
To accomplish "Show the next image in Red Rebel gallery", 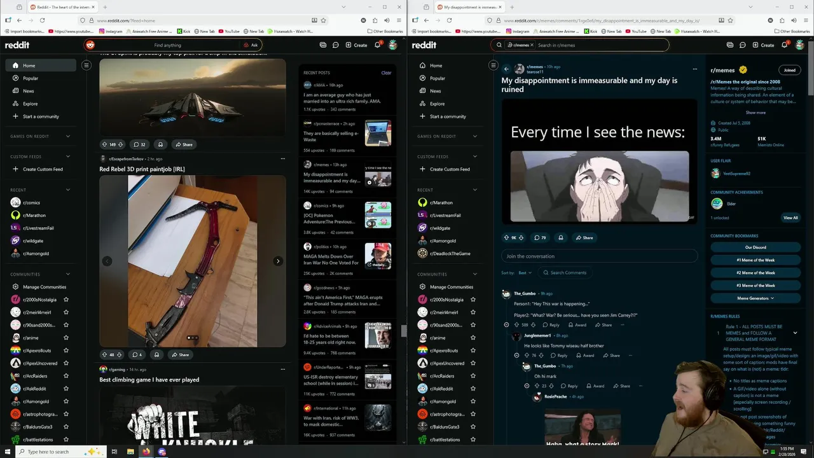I will coord(277,261).
